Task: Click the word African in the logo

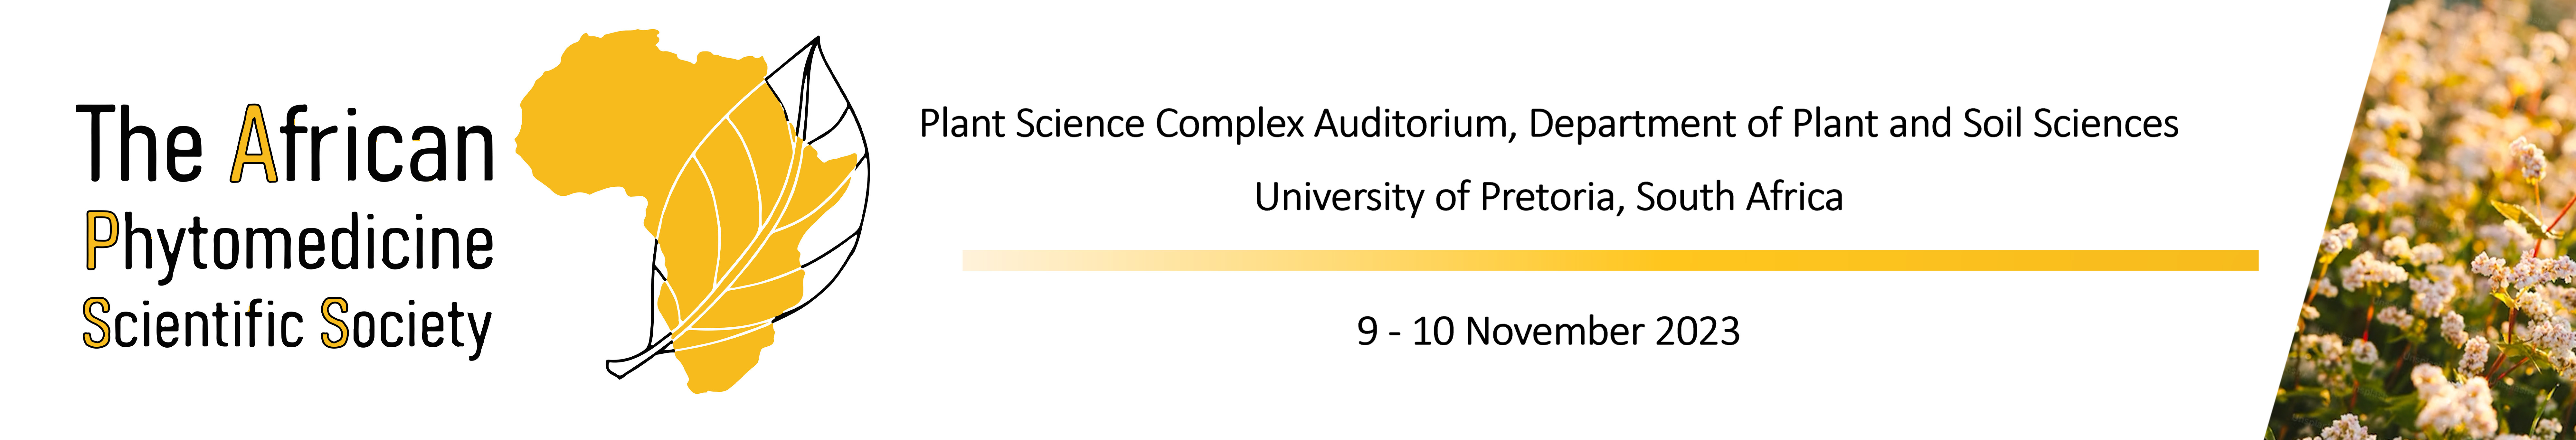Action: [x=362, y=146]
